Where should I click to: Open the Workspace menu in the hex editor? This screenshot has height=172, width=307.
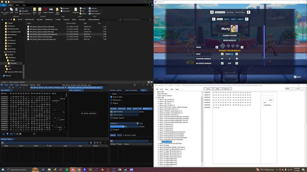point(24,85)
